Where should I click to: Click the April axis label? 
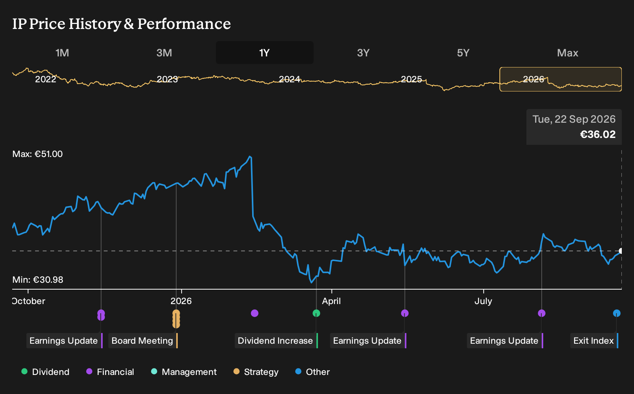331,301
